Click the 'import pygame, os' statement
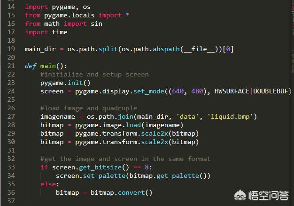Image resolution: width=294 pixels, height=206 pixels. (x=58, y=7)
